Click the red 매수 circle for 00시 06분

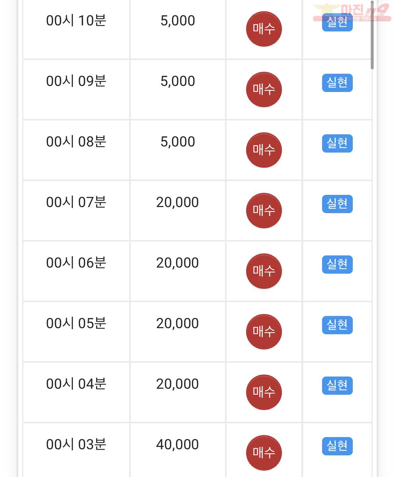pyautogui.click(x=264, y=271)
